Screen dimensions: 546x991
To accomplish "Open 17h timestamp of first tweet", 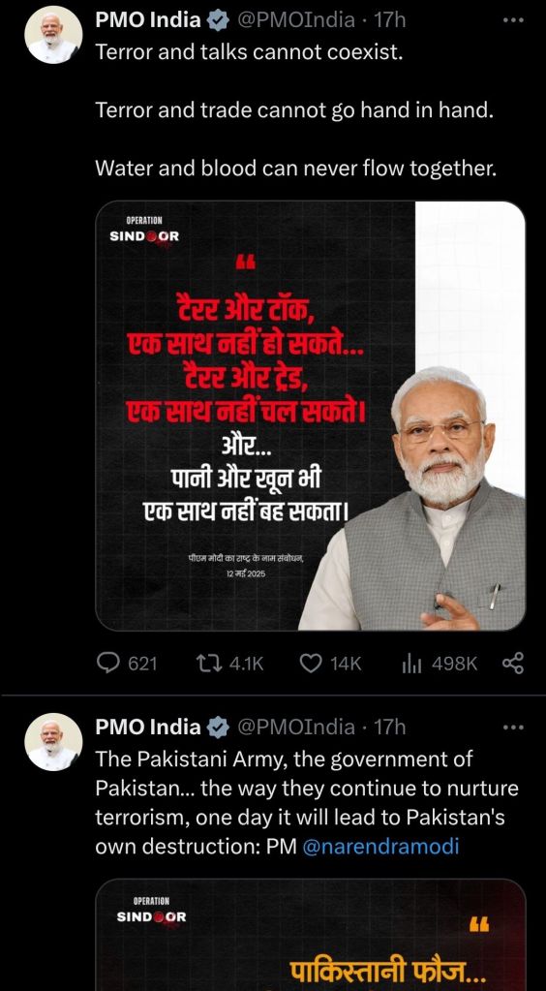I will pyautogui.click(x=389, y=20).
